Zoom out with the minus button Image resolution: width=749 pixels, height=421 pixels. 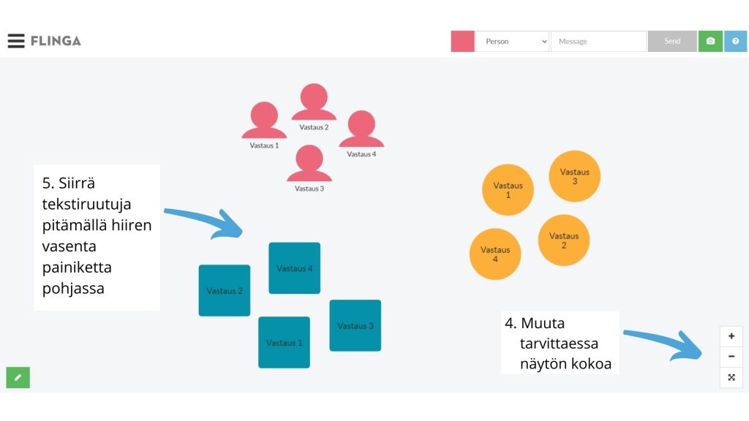pyautogui.click(x=731, y=357)
